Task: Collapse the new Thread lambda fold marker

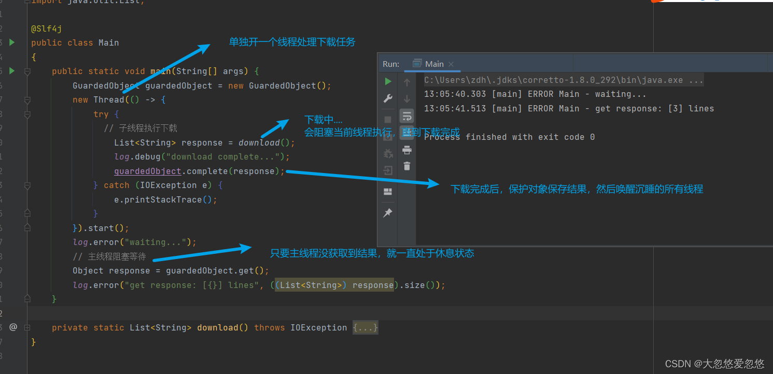Action: (x=27, y=100)
